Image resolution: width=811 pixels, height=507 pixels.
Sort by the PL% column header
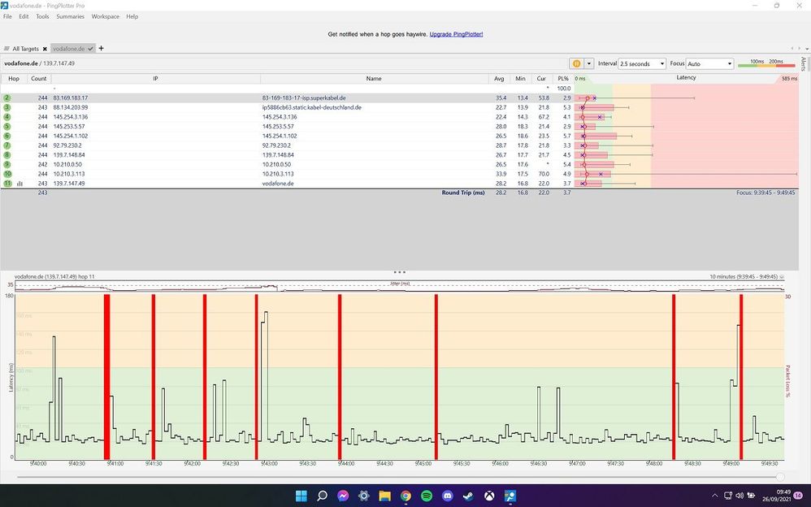click(563, 79)
